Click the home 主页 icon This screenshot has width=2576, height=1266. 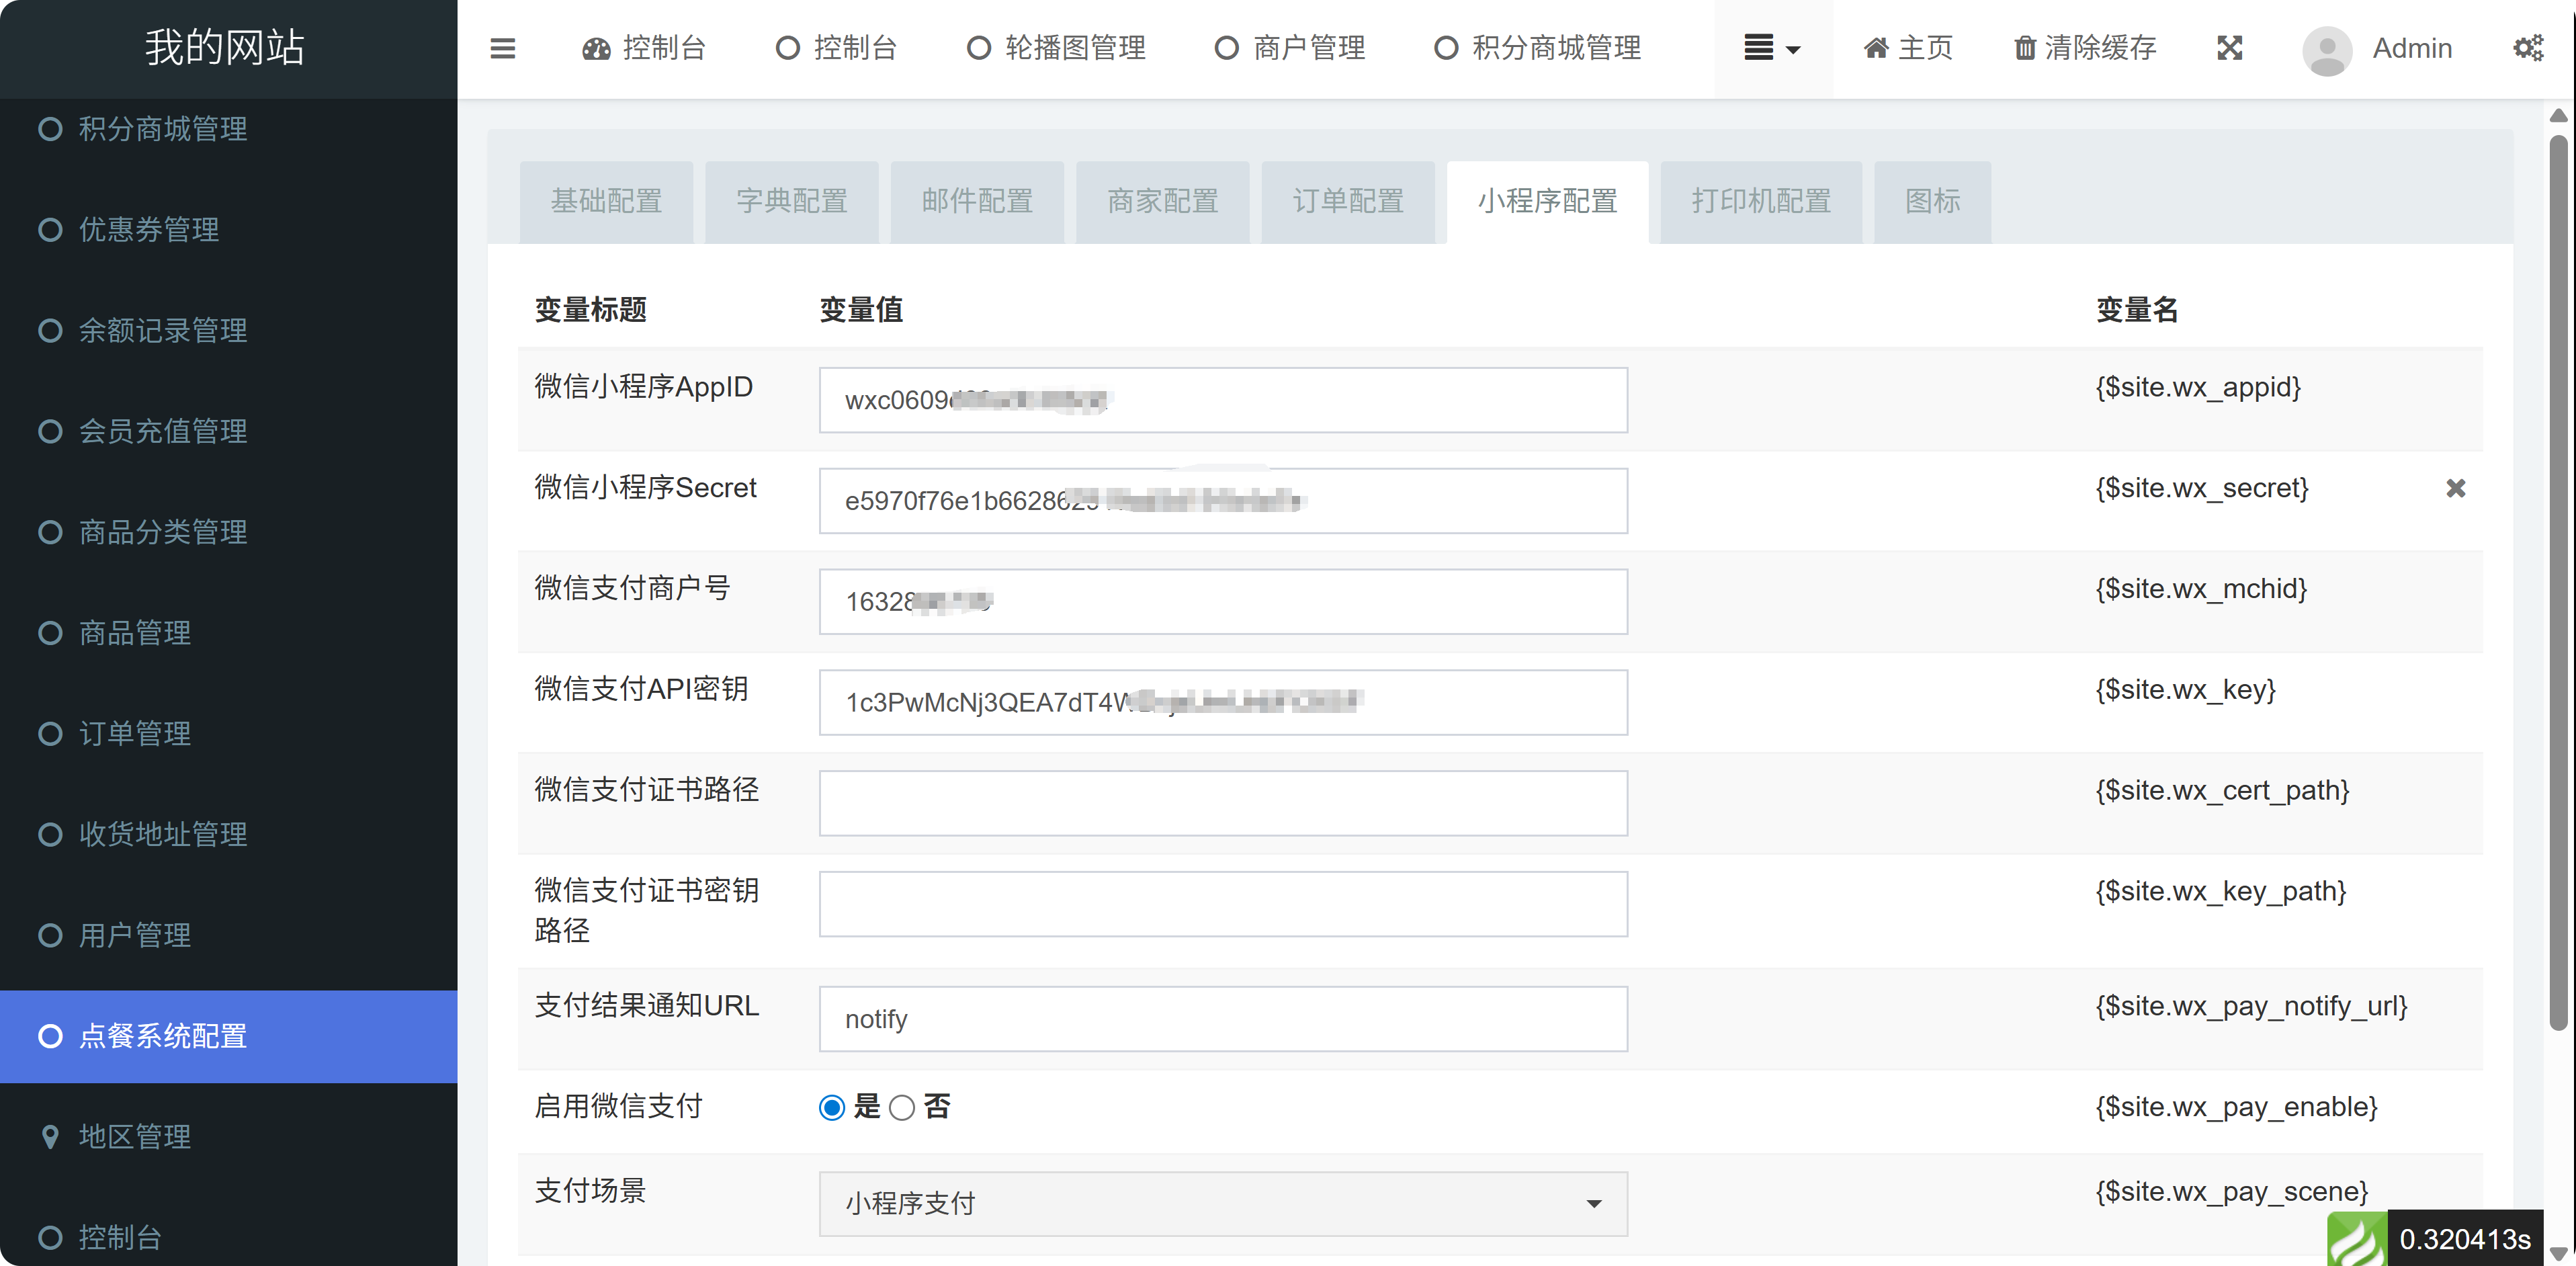point(1876,48)
